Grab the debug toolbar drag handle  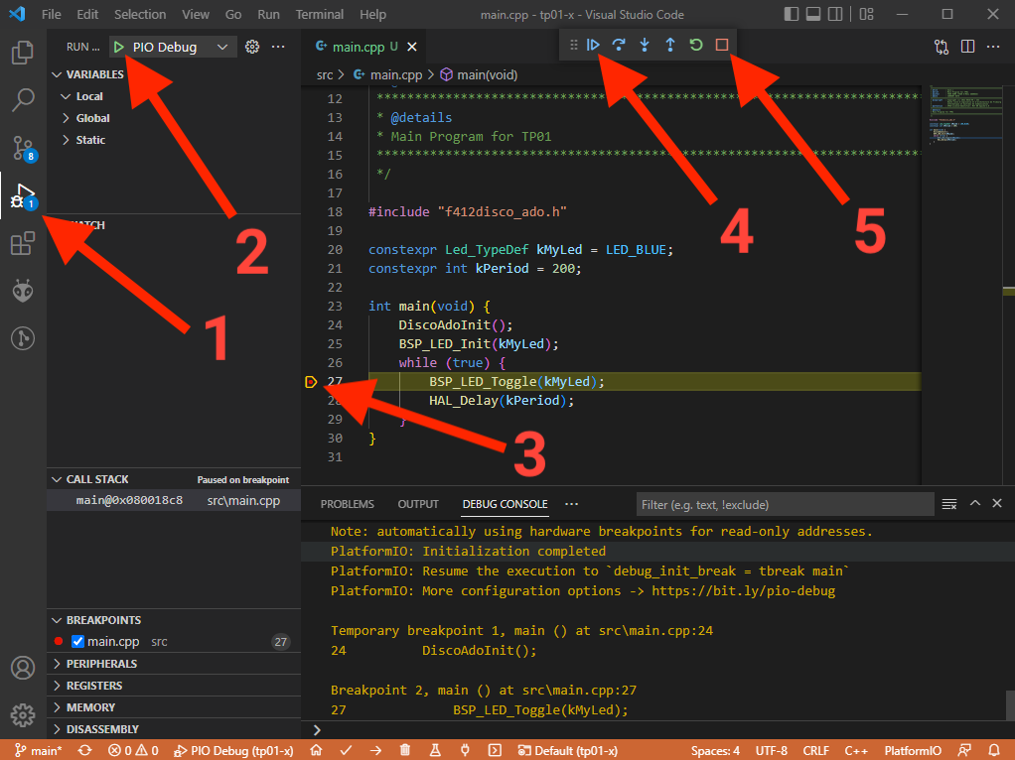pos(573,45)
